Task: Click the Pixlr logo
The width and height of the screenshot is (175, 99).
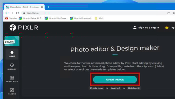Action: 24,27
